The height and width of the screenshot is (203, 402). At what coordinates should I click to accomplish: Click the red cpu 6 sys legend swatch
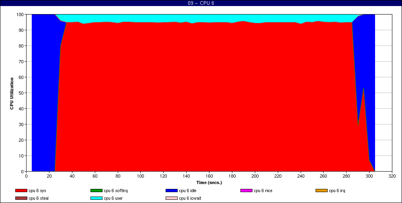(21, 191)
